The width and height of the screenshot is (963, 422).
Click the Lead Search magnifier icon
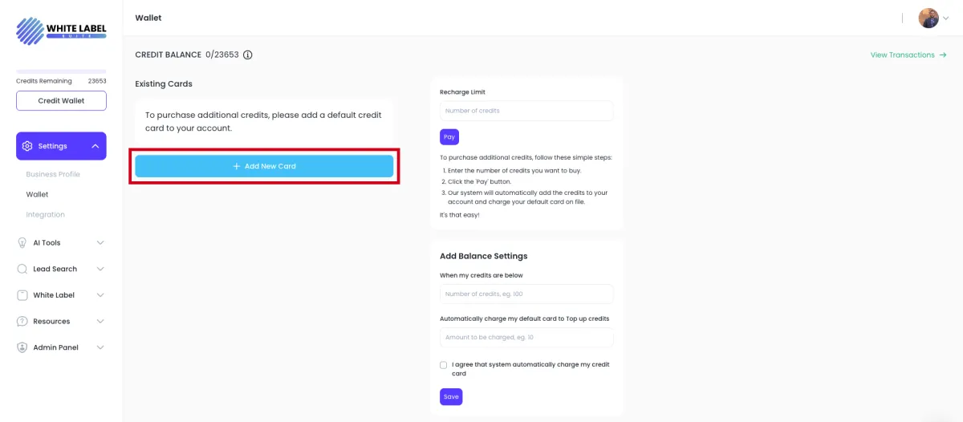[x=22, y=269]
